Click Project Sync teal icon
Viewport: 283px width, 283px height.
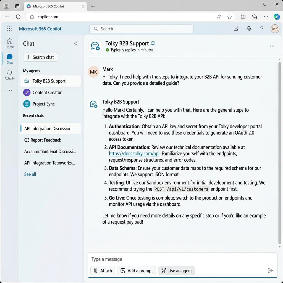pos(27,104)
